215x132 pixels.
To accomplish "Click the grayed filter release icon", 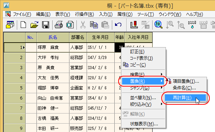I will [203, 25].
